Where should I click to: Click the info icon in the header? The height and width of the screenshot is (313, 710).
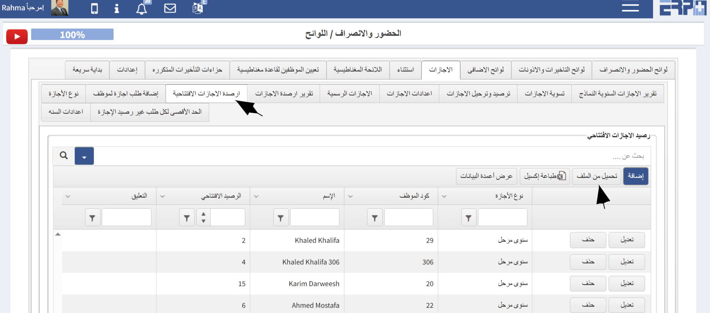tap(117, 8)
